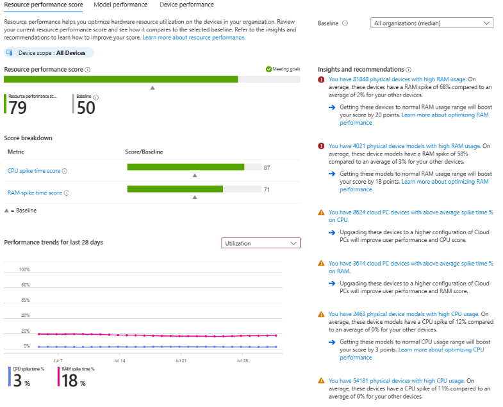Open the RAM spike time score link
Image resolution: width=503 pixels, height=407 pixels.
point(35,193)
